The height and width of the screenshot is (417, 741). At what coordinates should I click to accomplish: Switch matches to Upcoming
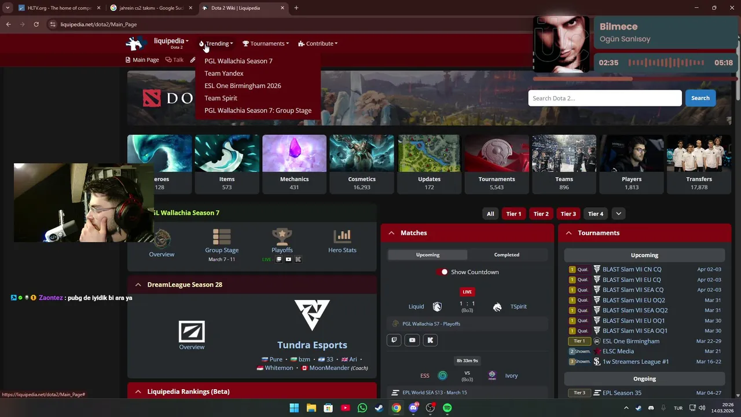pos(427,255)
